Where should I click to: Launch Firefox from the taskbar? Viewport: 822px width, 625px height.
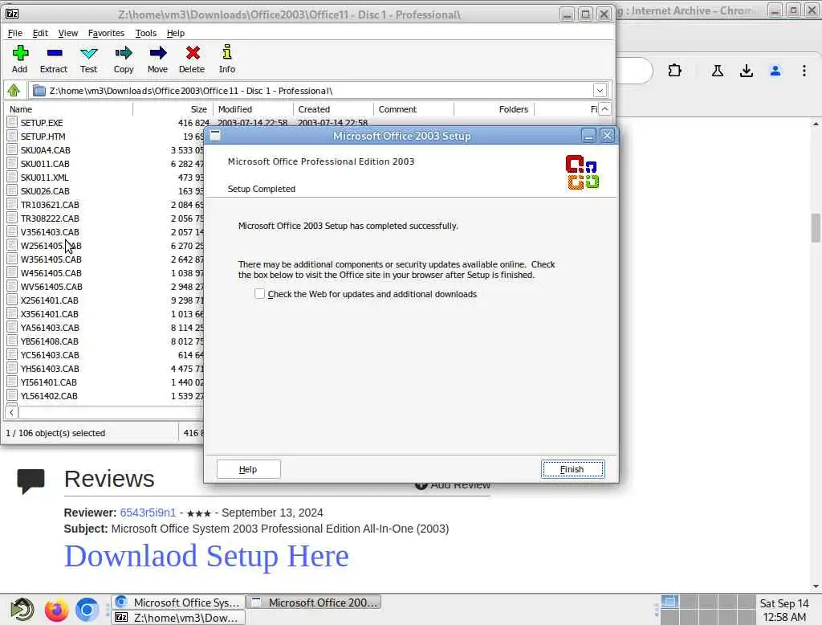[x=57, y=610]
